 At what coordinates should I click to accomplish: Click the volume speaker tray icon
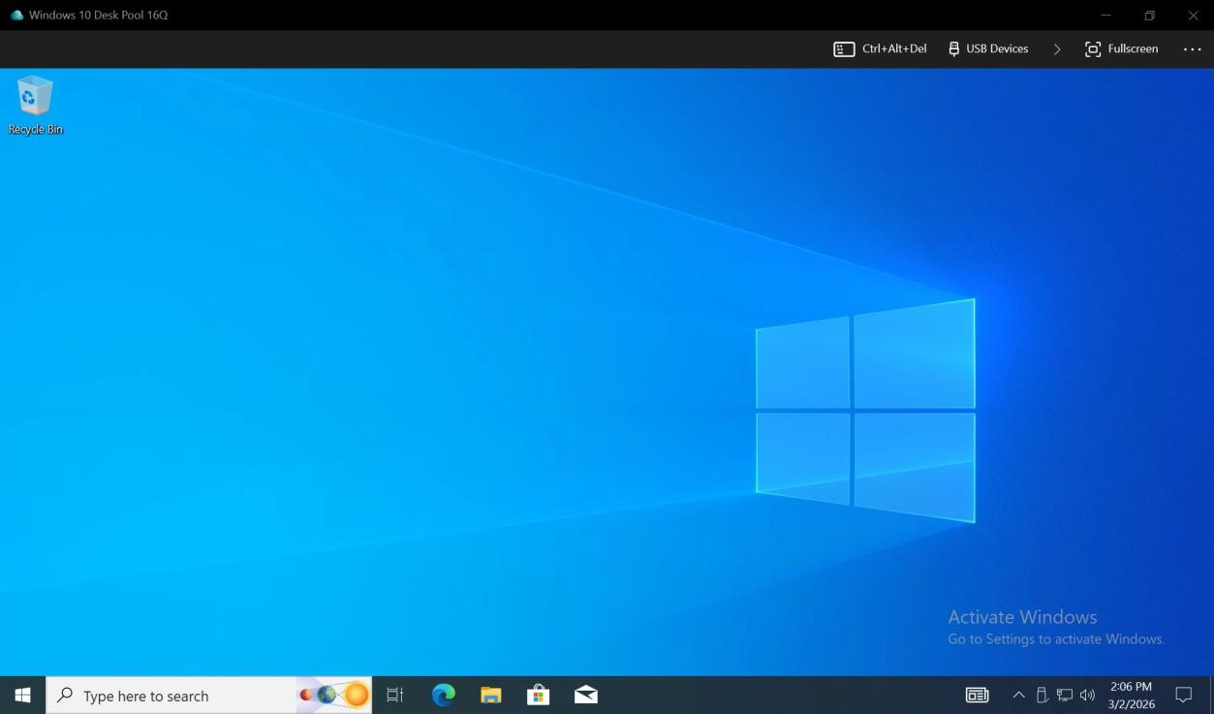click(x=1087, y=695)
